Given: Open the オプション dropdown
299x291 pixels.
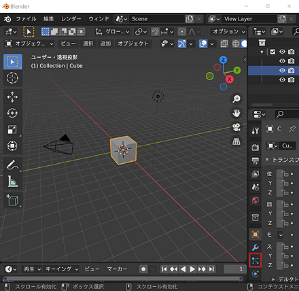Looking at the screenshot, I should tap(228, 32).
